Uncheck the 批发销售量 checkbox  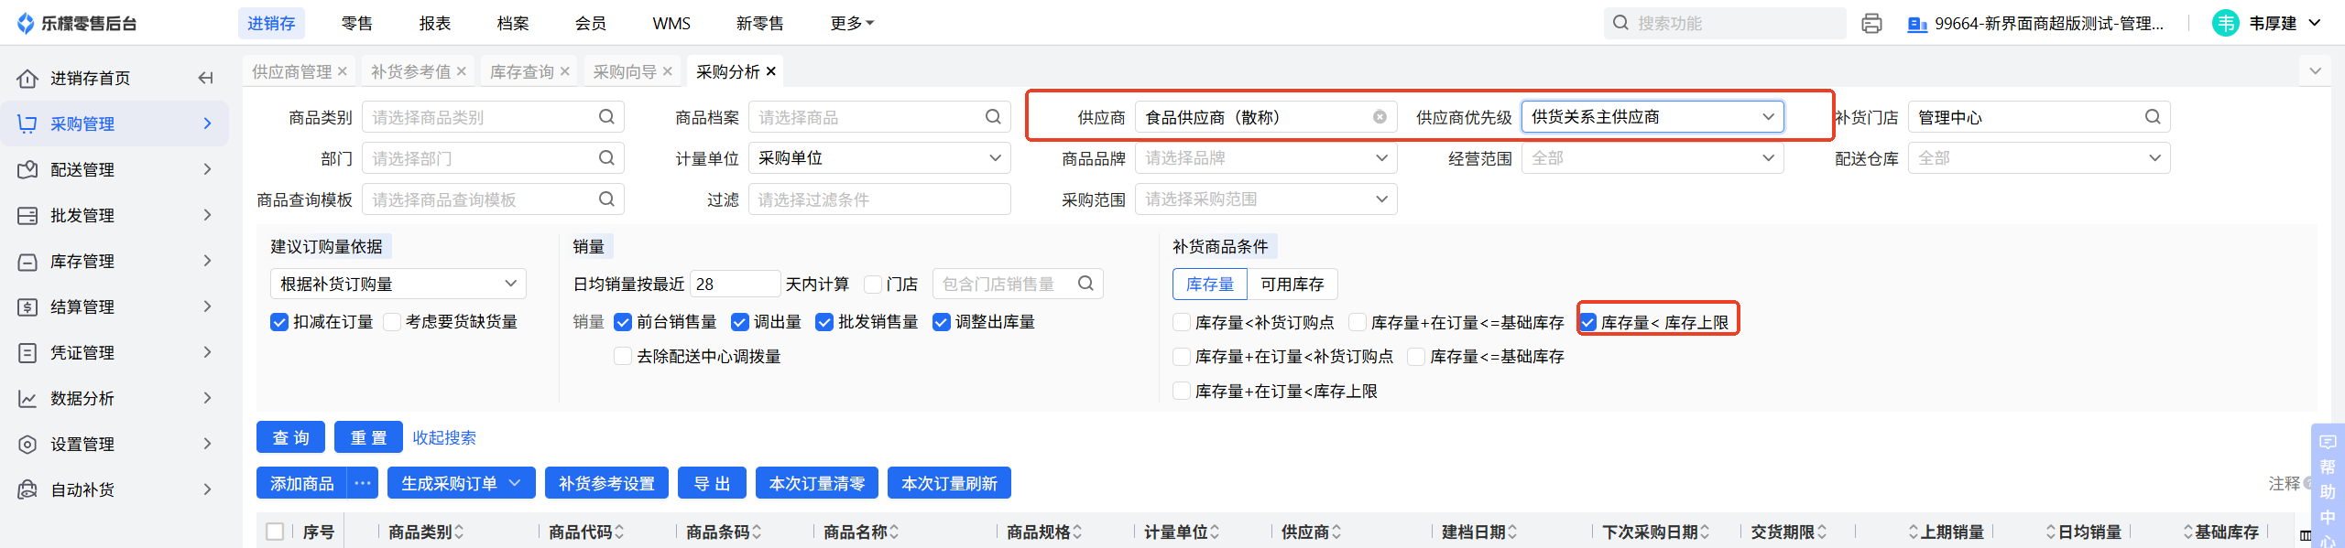tap(824, 322)
